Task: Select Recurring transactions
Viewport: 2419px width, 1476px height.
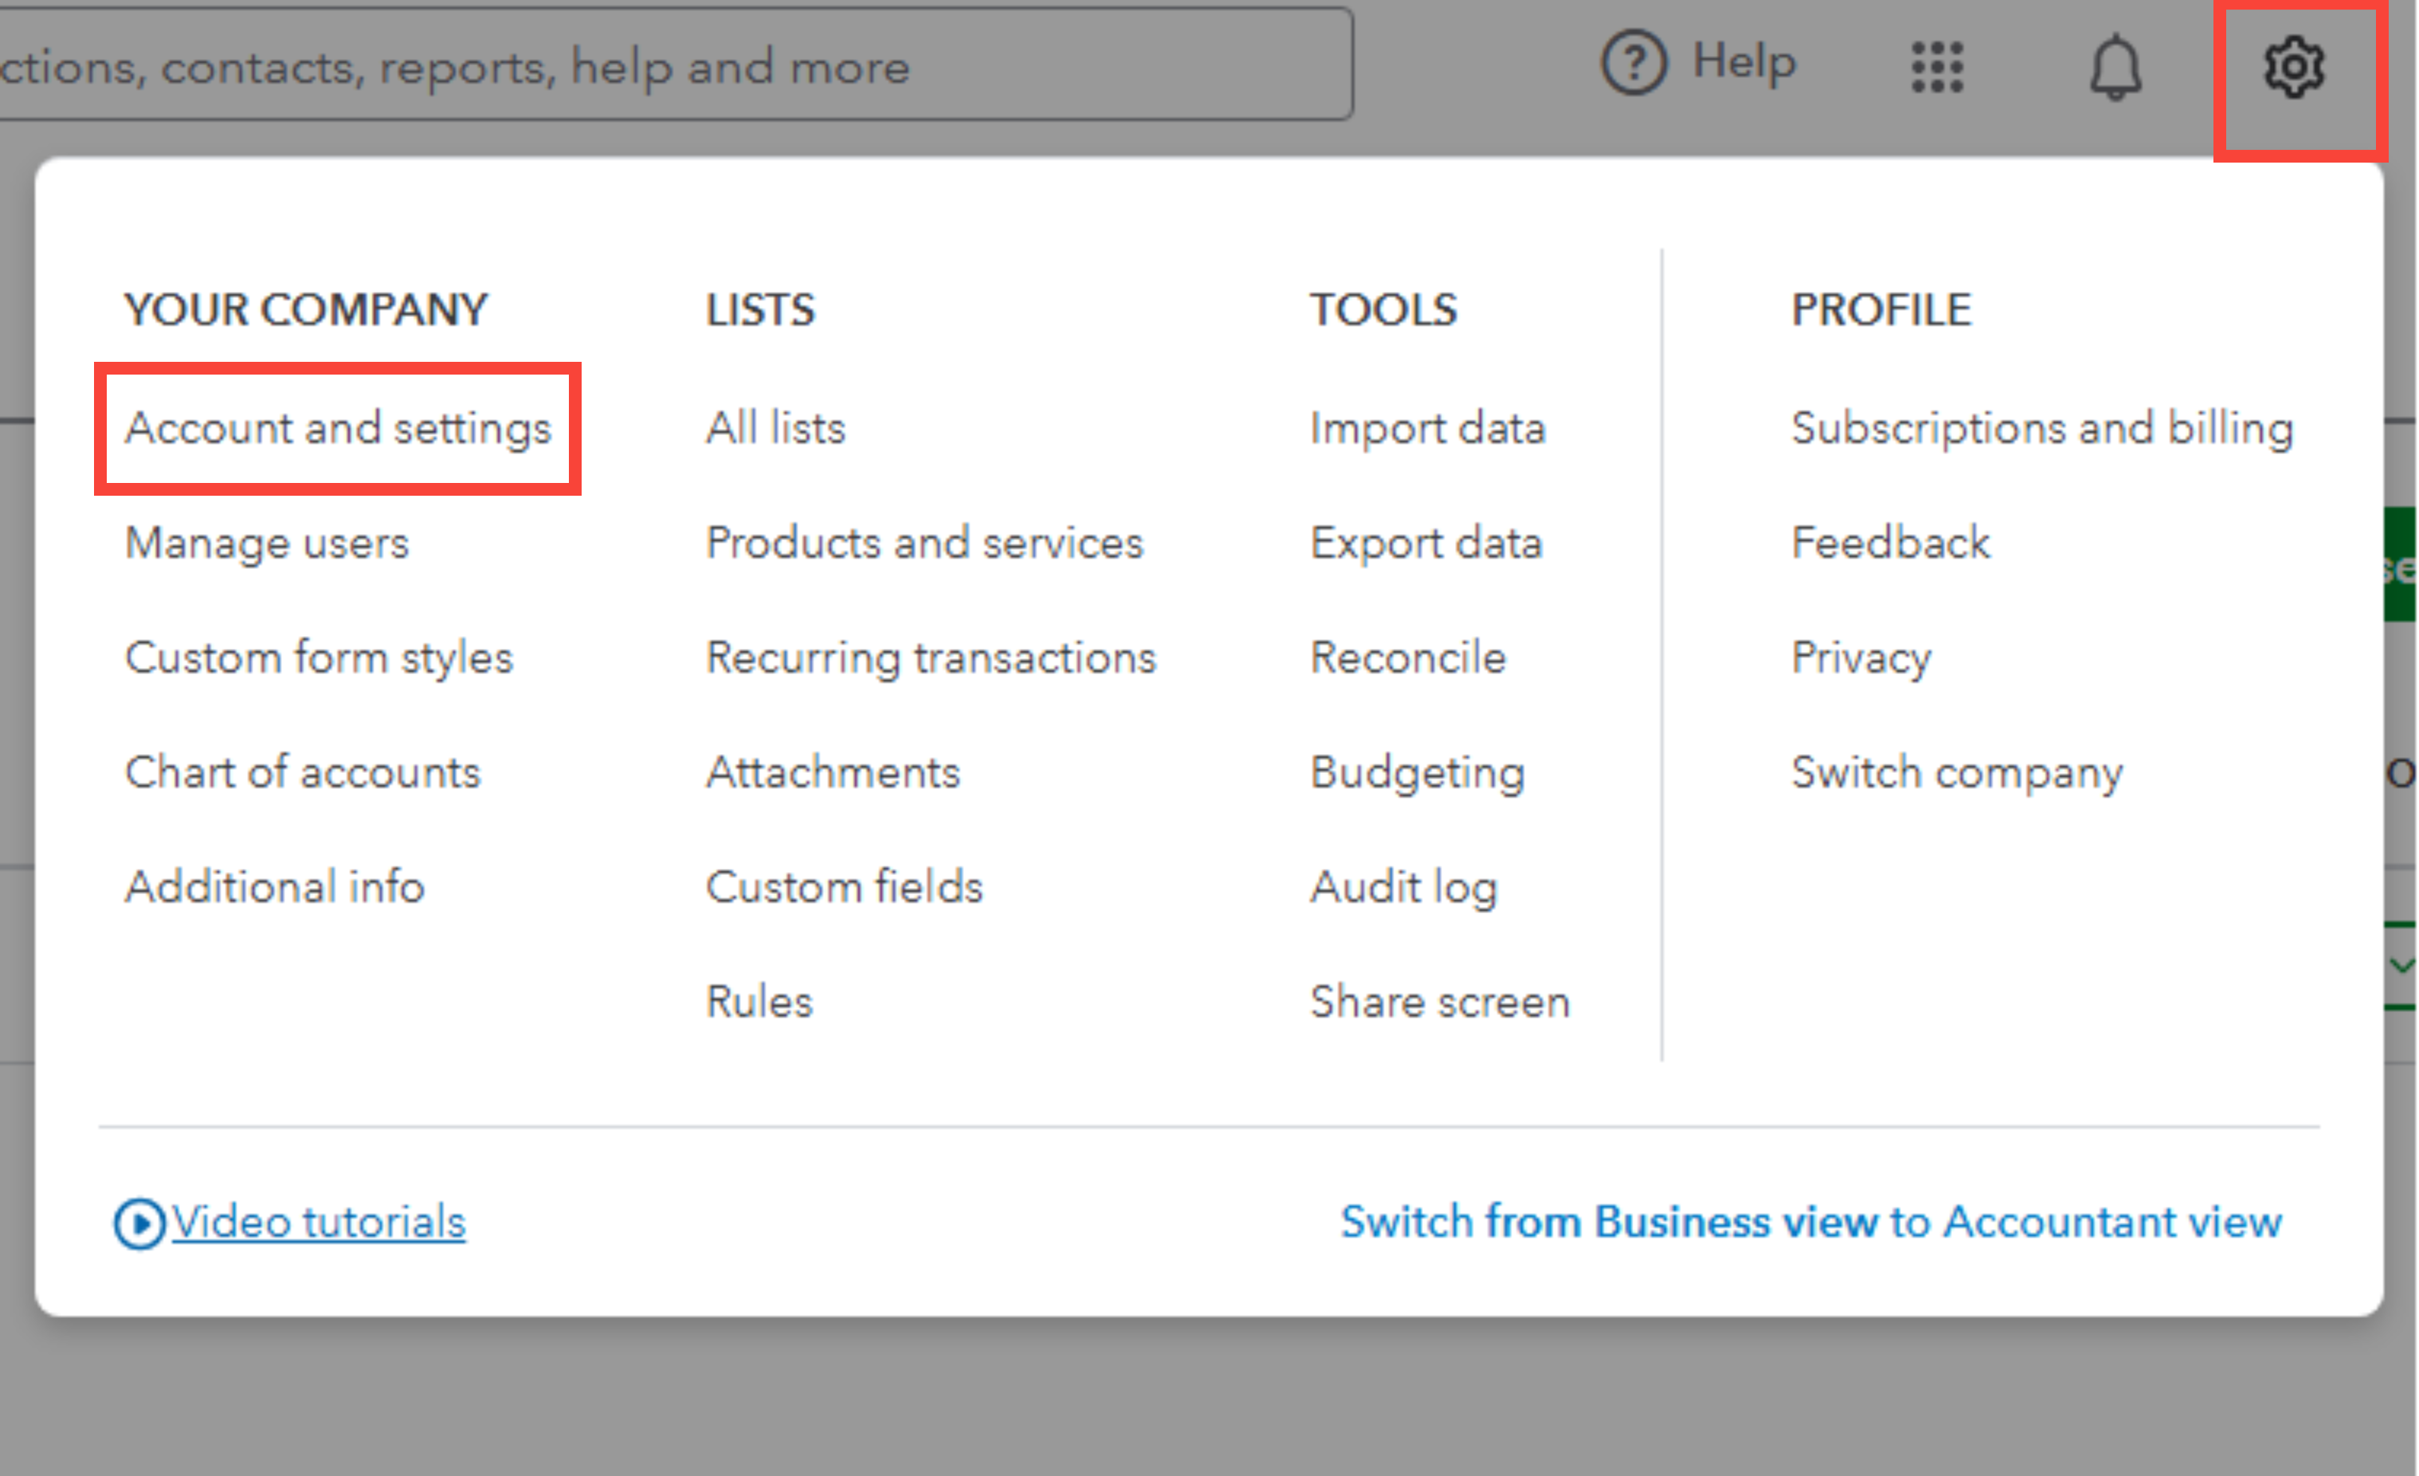Action: (x=931, y=657)
